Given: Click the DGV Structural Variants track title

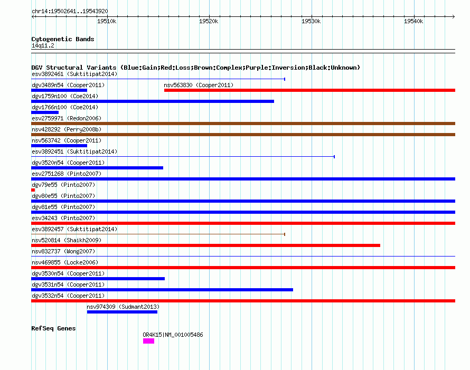Looking at the screenshot, I should [x=196, y=68].
